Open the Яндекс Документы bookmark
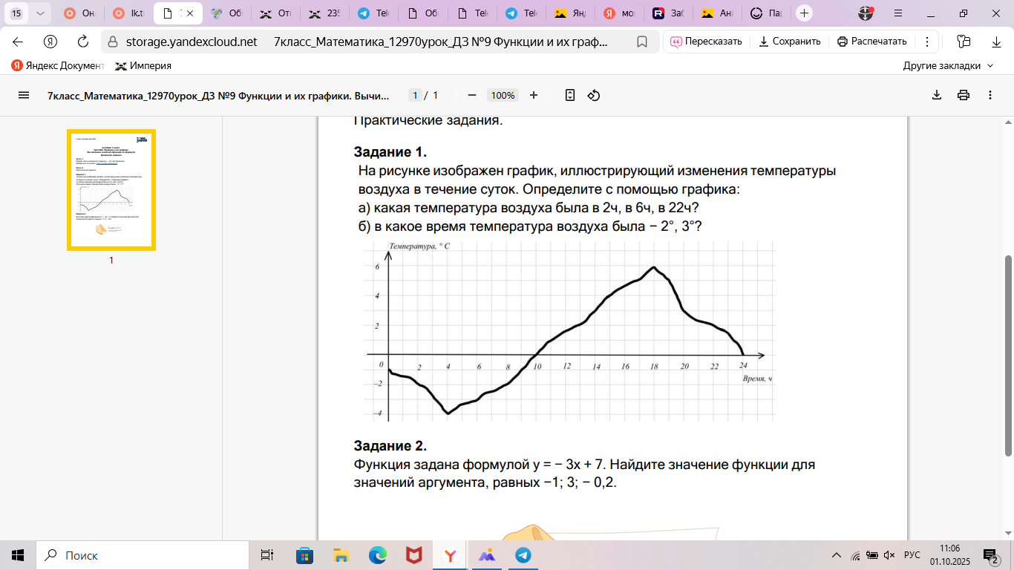This screenshot has width=1014, height=570. 58,65
